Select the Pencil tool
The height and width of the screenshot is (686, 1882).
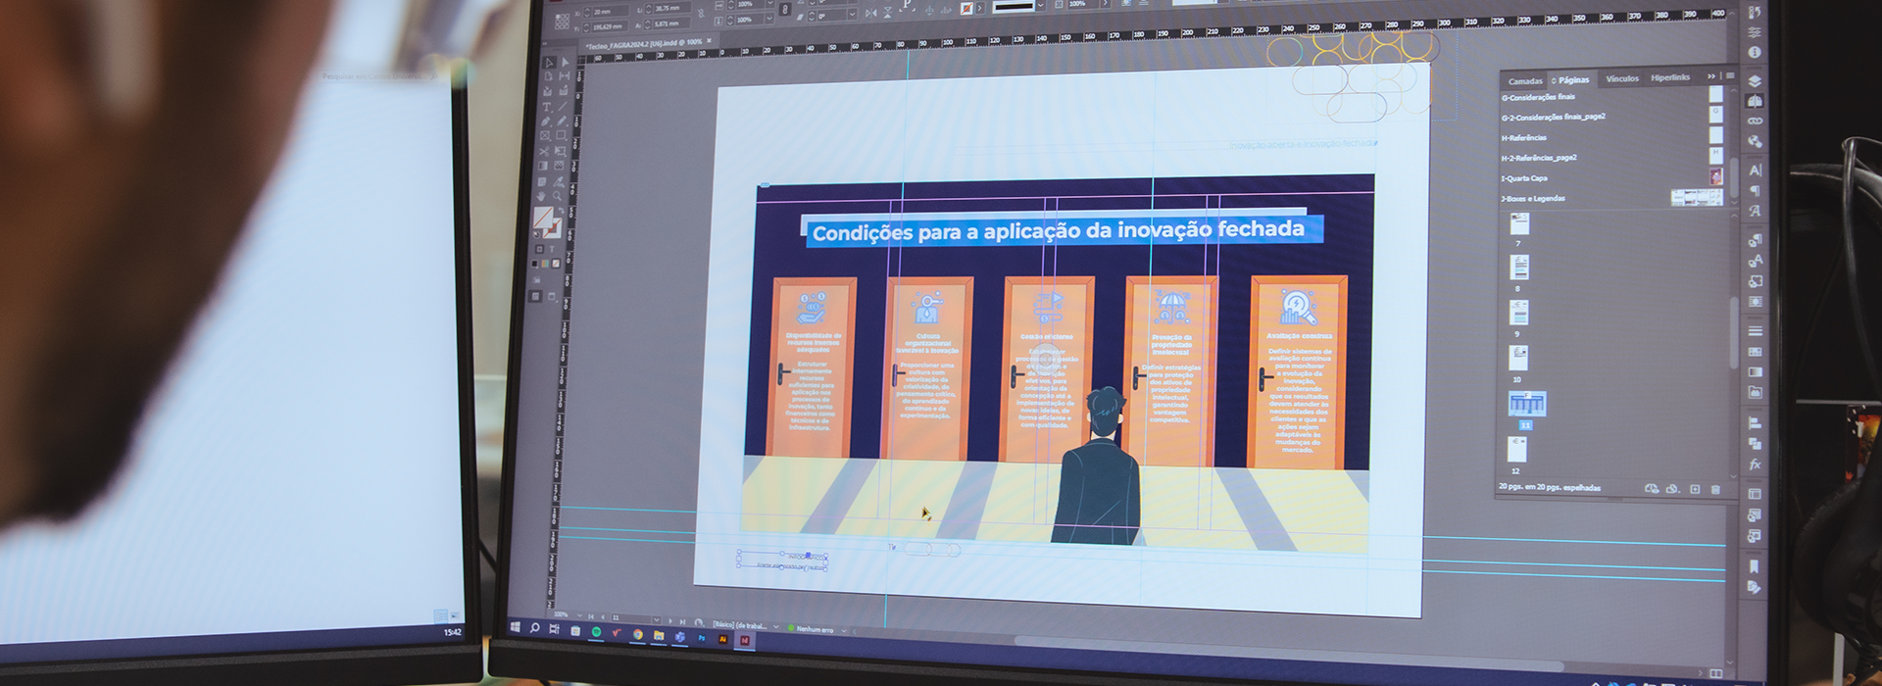click(x=562, y=122)
